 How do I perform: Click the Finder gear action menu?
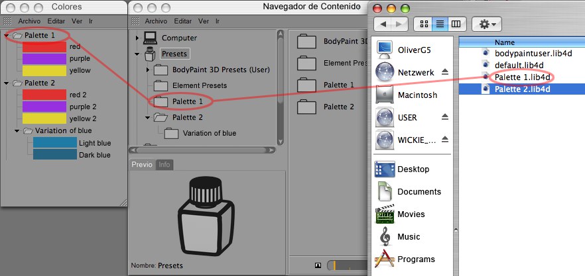[486, 24]
